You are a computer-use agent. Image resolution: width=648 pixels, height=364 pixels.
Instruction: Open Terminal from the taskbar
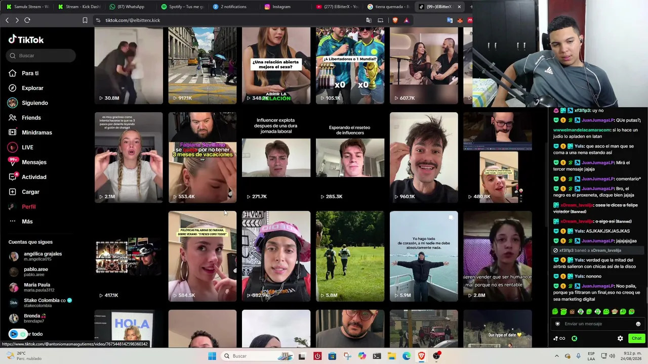coord(377,356)
